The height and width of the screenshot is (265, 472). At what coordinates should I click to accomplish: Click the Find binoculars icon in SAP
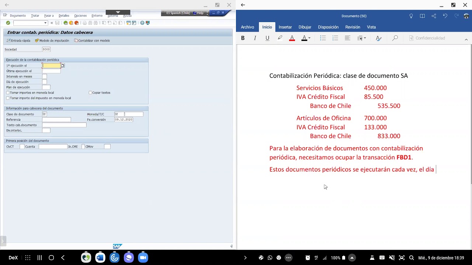point(90,23)
